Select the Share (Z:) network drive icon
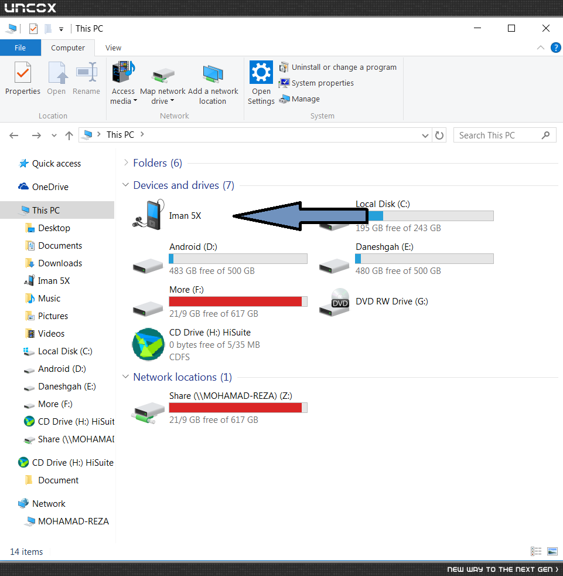The image size is (563, 576). click(148, 414)
